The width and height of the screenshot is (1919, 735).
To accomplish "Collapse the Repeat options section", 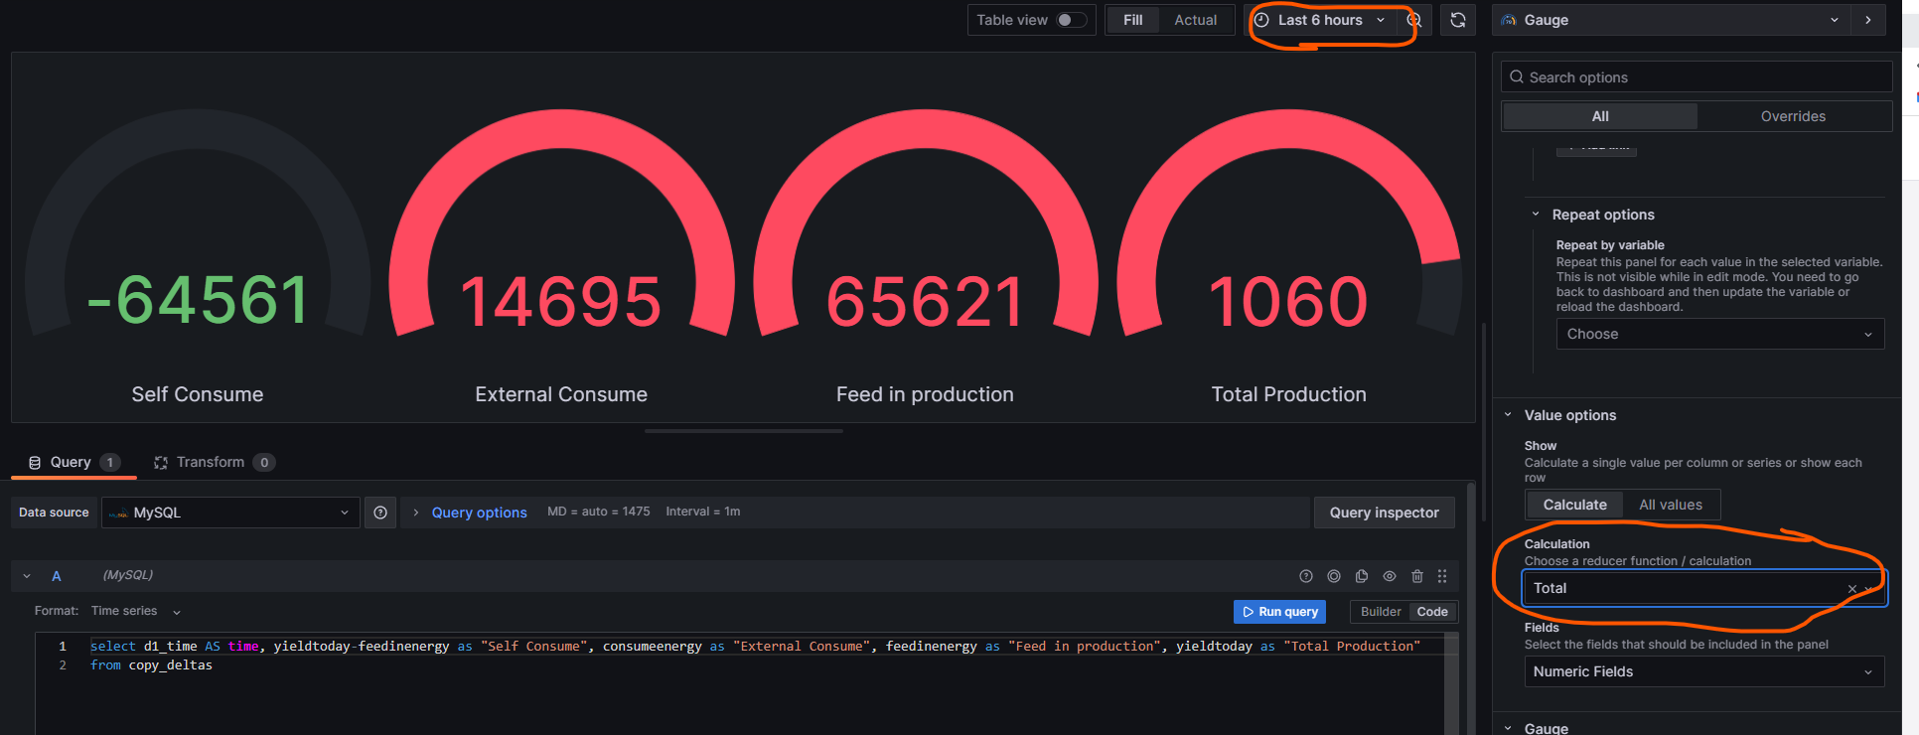I will (x=1536, y=215).
